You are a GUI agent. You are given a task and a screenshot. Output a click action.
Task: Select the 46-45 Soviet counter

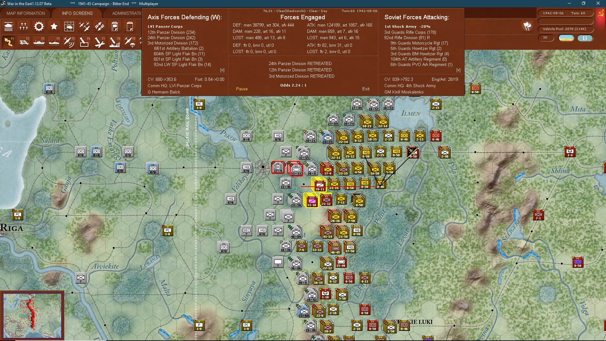click(335, 248)
